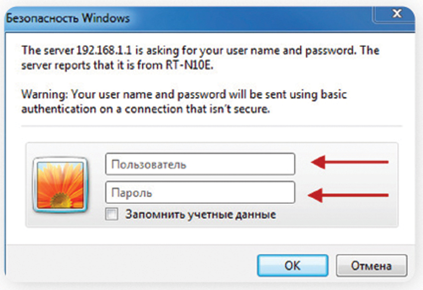423x290 pixels.
Task: Confirm credentials with the OK button
Action: (293, 266)
